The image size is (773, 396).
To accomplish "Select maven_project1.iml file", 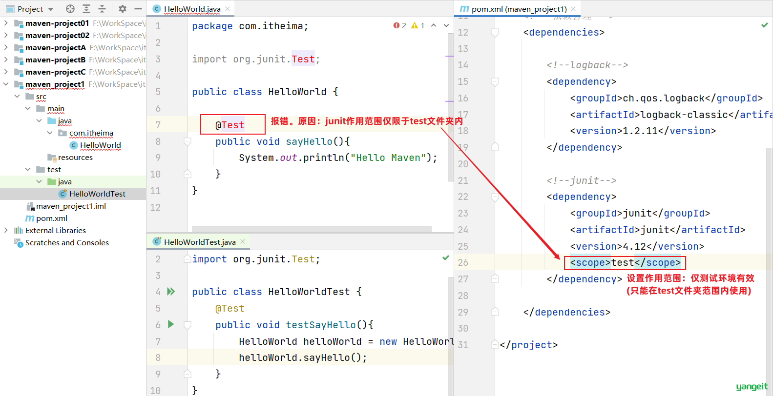I will [x=71, y=206].
